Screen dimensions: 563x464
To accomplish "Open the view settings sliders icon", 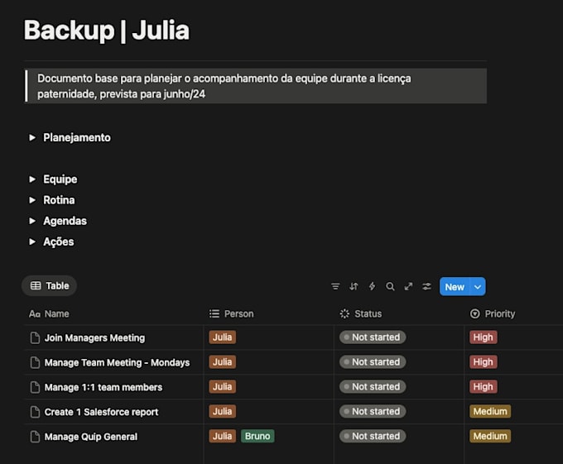I will pyautogui.click(x=426, y=286).
